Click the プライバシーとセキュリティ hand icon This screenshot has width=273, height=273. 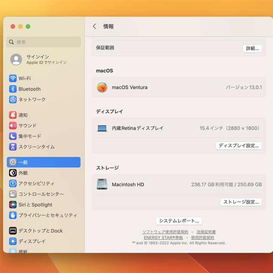(13, 215)
